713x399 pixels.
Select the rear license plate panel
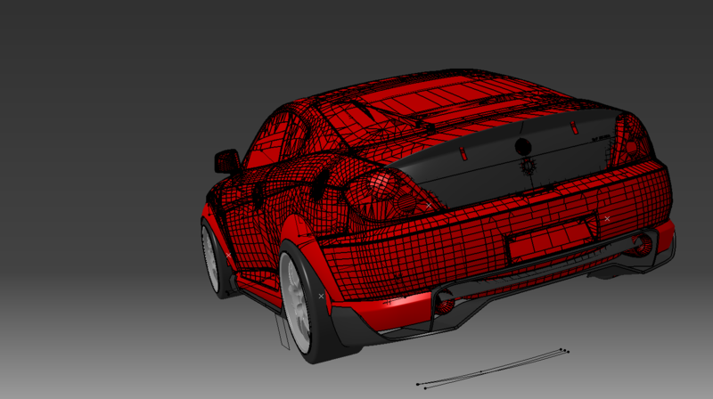[x=551, y=239]
